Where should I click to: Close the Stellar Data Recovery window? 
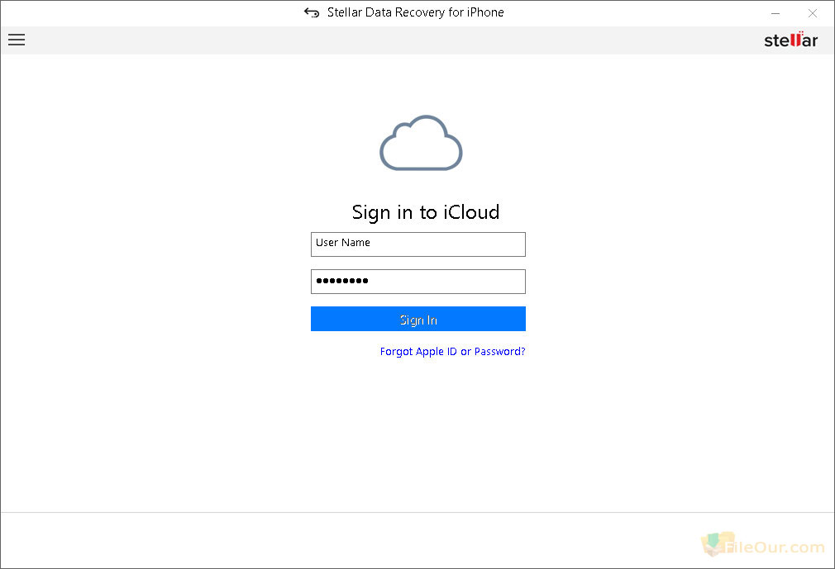click(812, 13)
